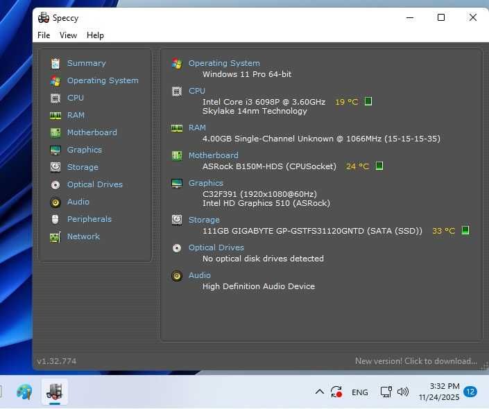This screenshot has height=409, width=489.
Task: Open the Optical Drives sidebar section
Action: click(95, 185)
